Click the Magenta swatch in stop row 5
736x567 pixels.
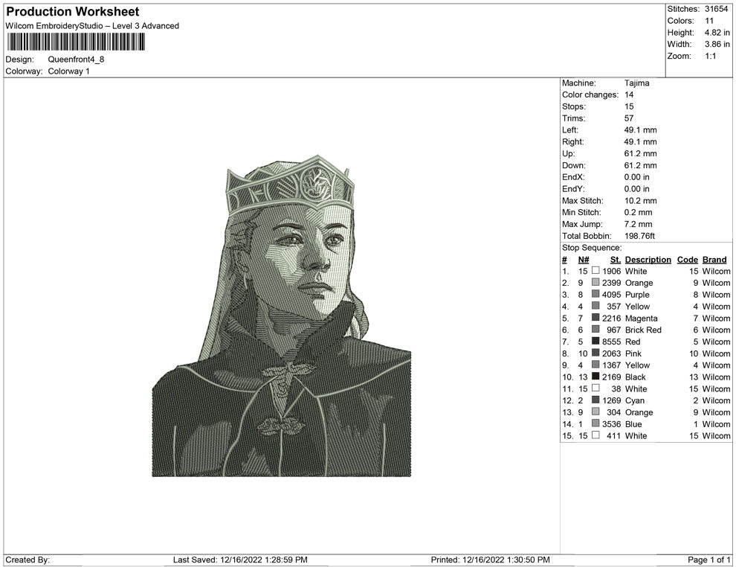595,318
